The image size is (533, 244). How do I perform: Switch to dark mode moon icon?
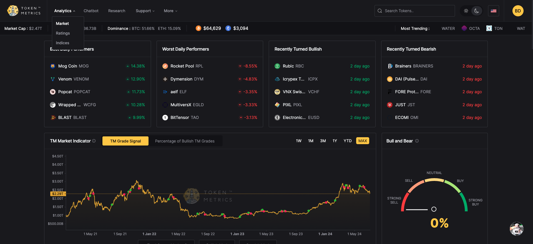pos(477,11)
